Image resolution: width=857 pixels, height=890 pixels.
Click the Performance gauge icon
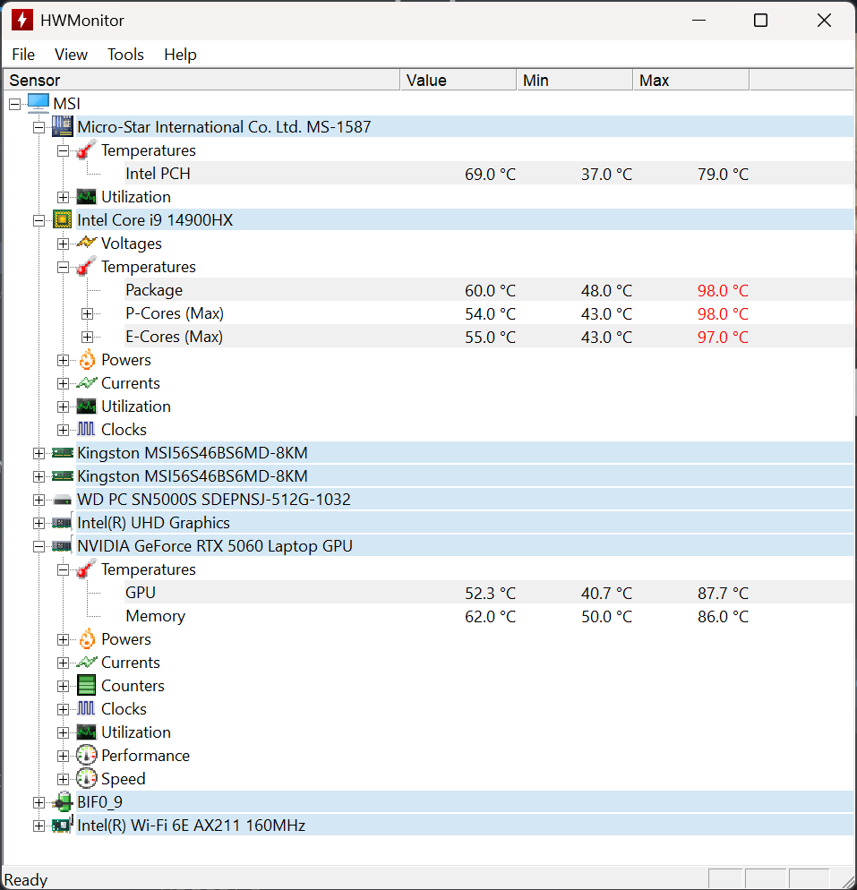point(86,756)
